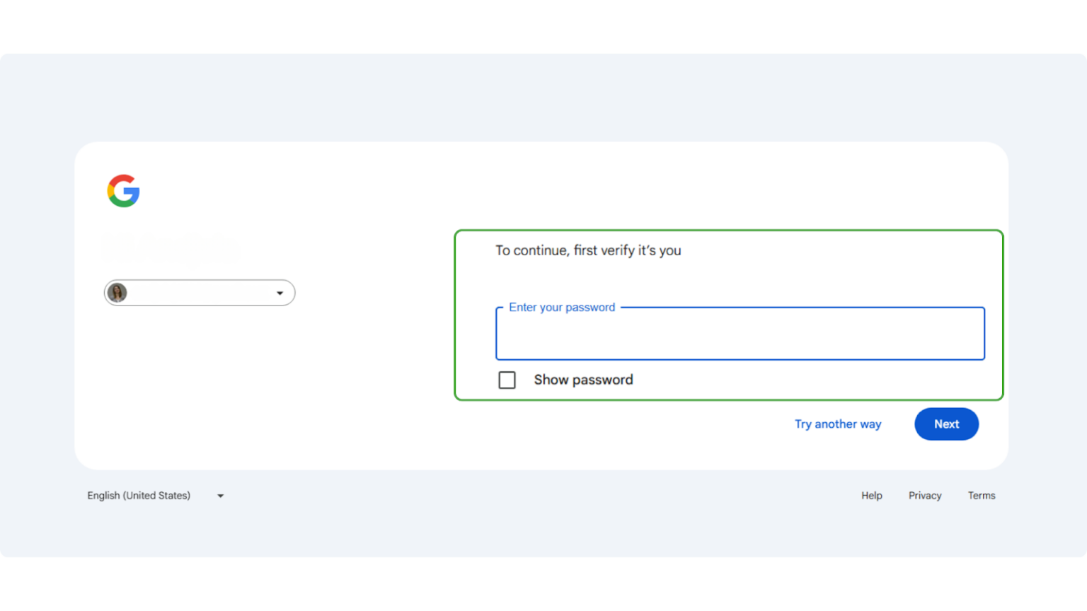Focus the Enter your password field
The height and width of the screenshot is (611, 1087).
(740, 334)
